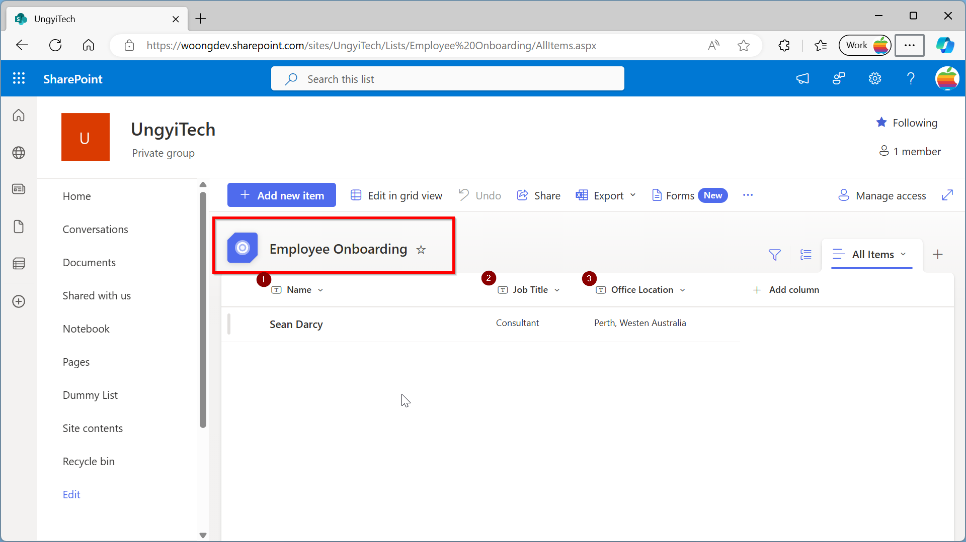The image size is (966, 542).
Task: Open the SharePoint app launcher waffle
Action: (x=19, y=78)
